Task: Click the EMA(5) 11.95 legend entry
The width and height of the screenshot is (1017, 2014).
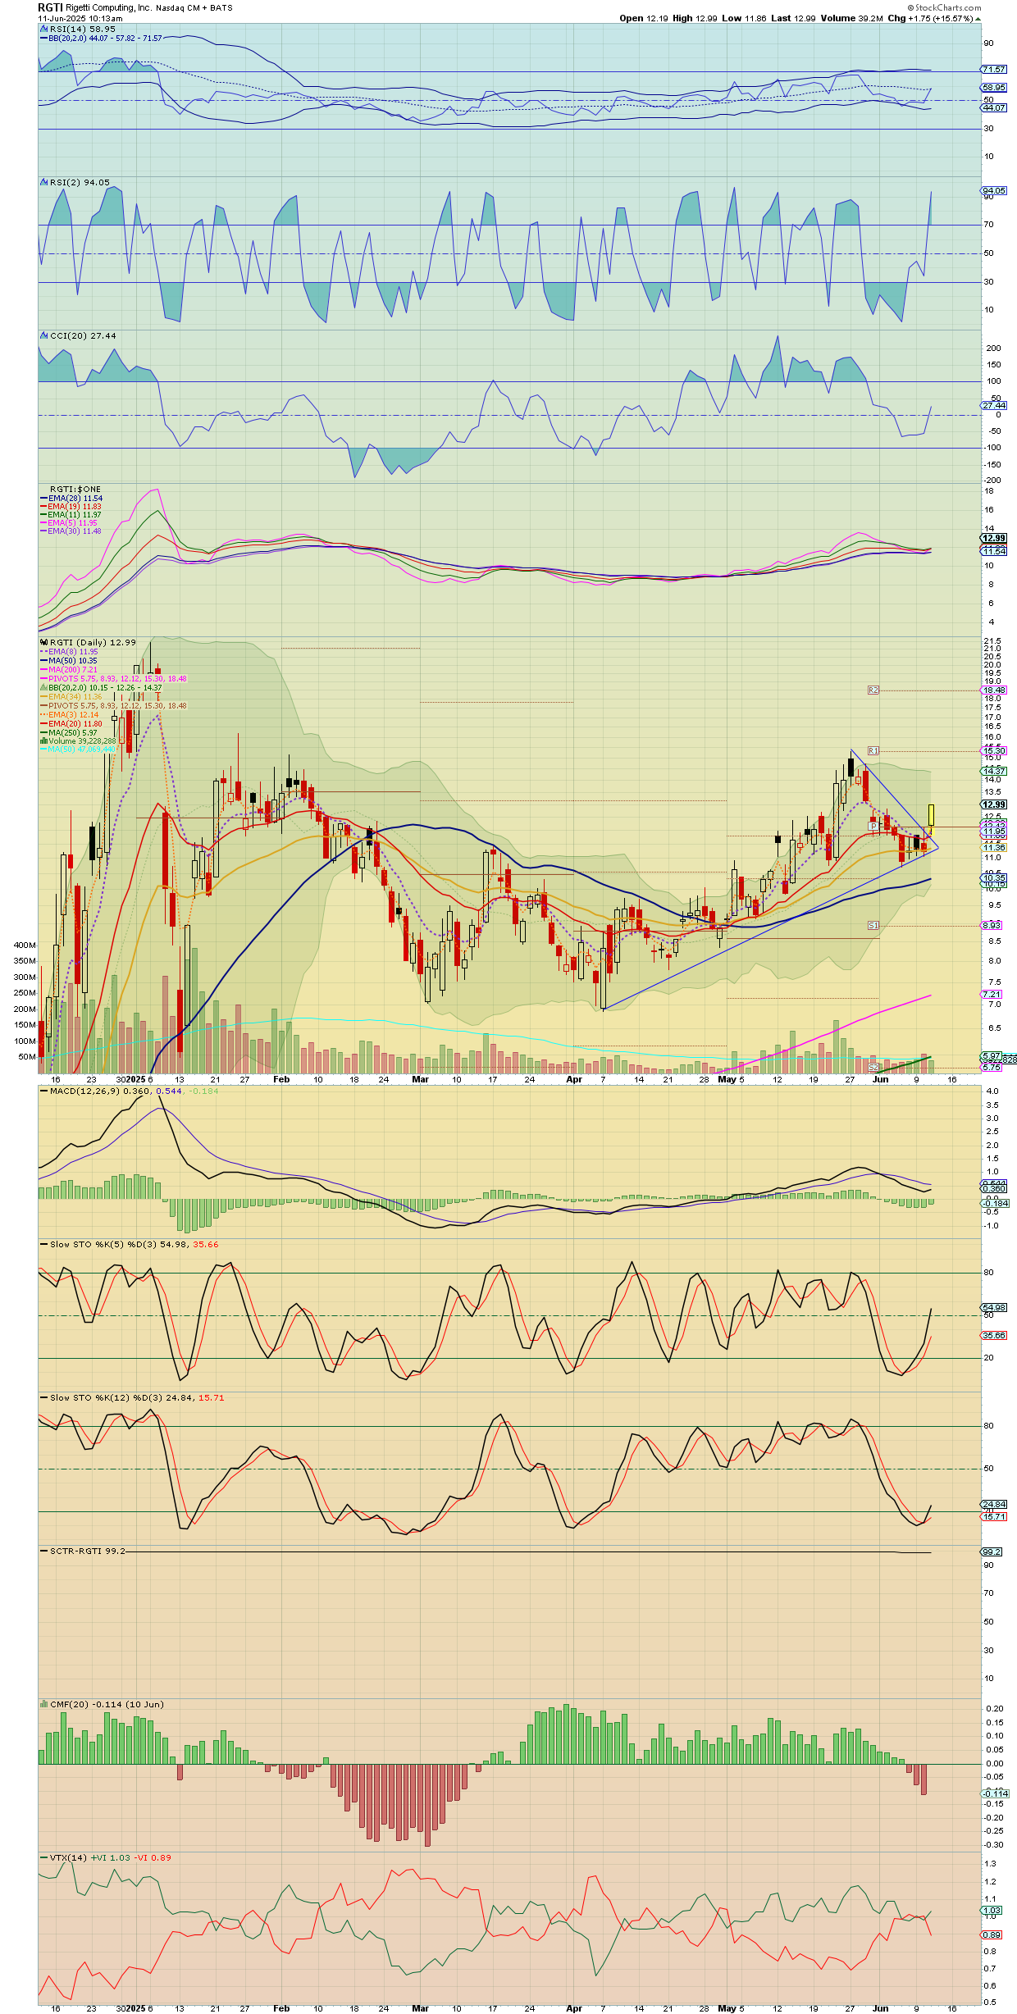Action: pyautogui.click(x=69, y=522)
